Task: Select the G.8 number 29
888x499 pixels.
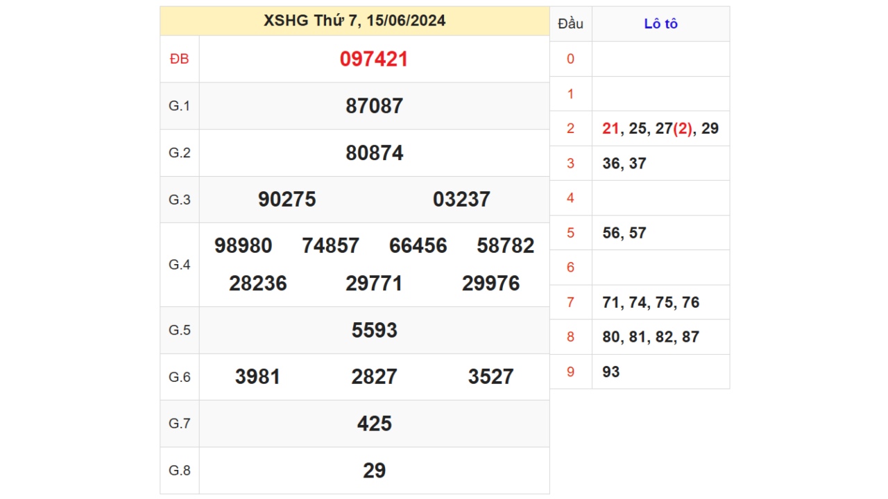Action: (374, 471)
